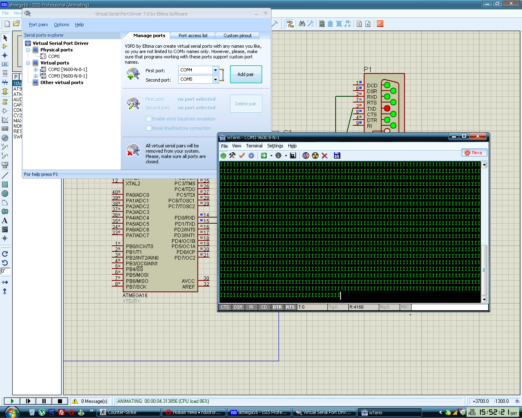Toggle the RTS indicator in wTerm status bar
The height and width of the screenshot is (418, 522).
coord(290,307)
